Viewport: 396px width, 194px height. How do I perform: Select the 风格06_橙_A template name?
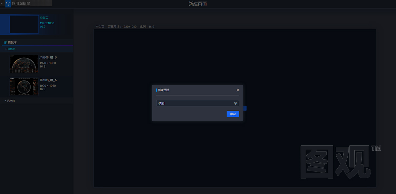coord(48,80)
